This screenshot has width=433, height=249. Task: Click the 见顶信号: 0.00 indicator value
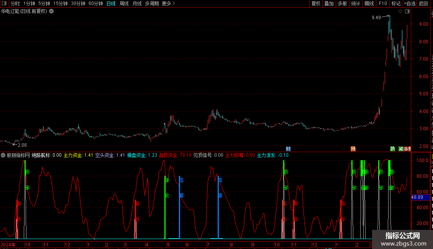click(x=208, y=155)
